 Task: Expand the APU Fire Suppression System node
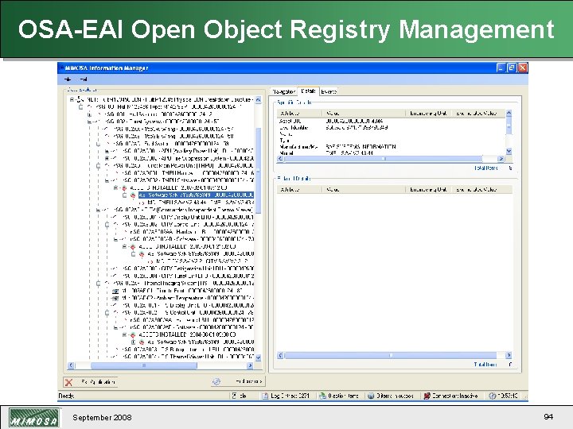coord(107,158)
